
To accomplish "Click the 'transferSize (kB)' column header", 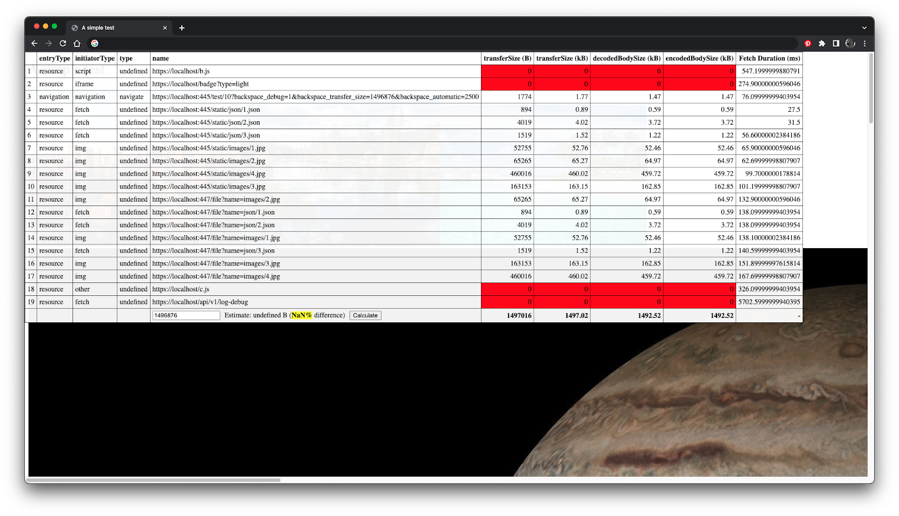I will pos(562,58).
